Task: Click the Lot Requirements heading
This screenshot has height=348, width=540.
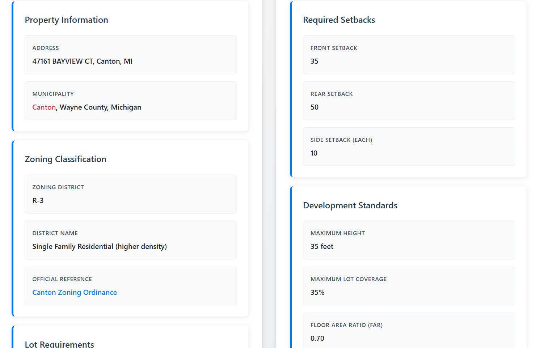Action: [59, 344]
